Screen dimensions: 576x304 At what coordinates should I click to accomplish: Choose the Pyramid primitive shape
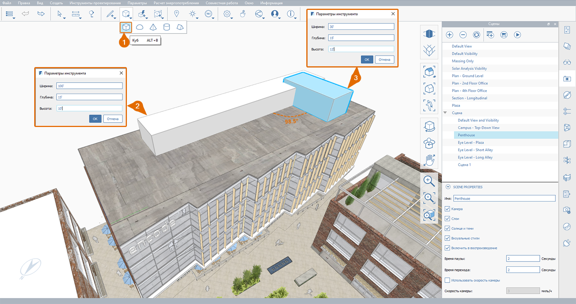point(153,27)
